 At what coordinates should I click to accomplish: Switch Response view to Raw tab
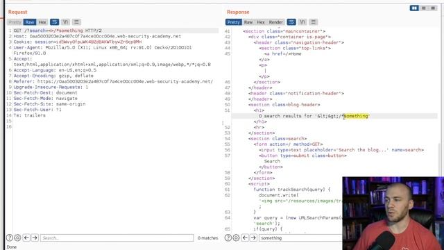[248, 22]
